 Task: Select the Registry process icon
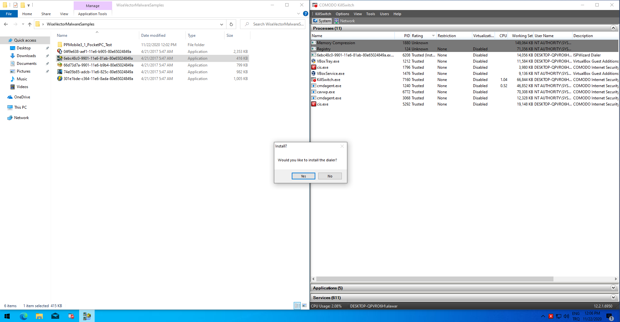[x=314, y=49]
